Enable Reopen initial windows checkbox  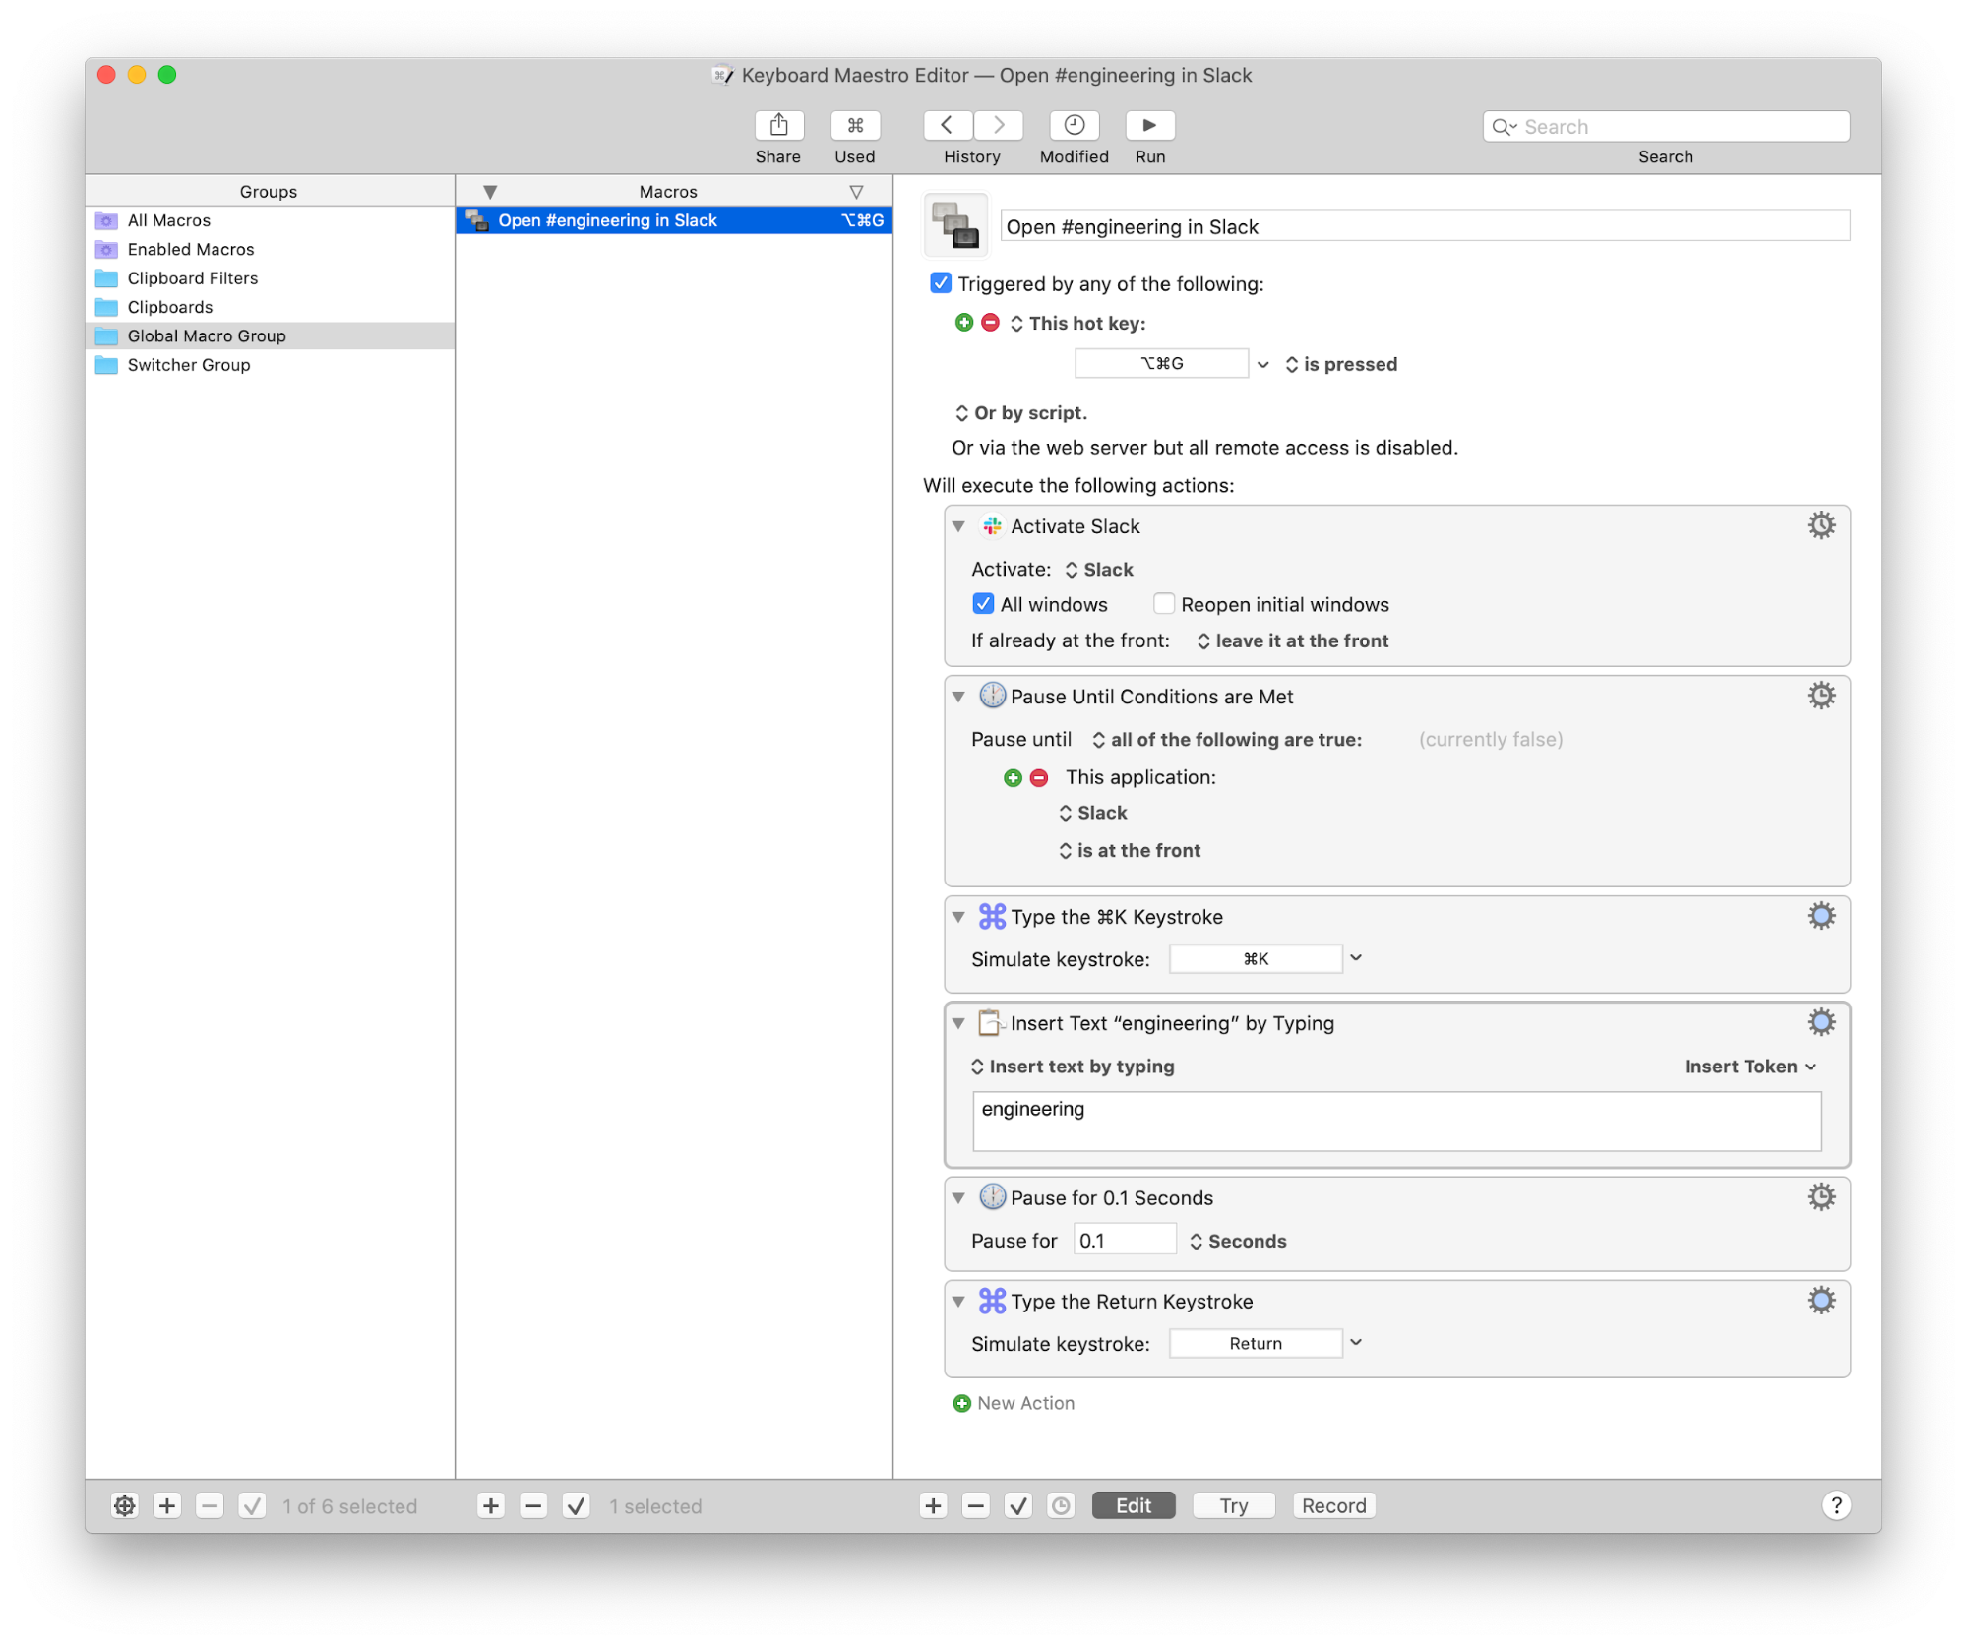coord(1164,604)
